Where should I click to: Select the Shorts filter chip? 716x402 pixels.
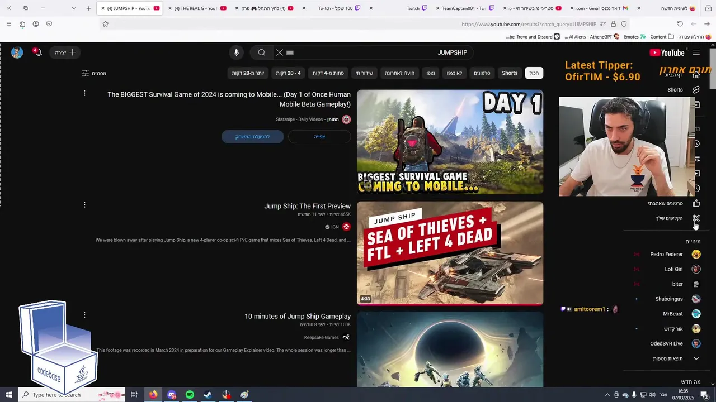[510, 73]
